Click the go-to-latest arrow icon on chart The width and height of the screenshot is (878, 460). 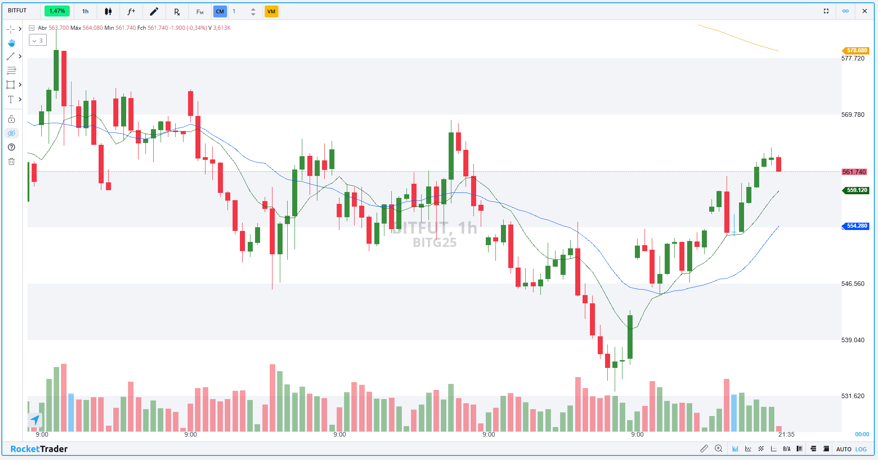(x=35, y=419)
